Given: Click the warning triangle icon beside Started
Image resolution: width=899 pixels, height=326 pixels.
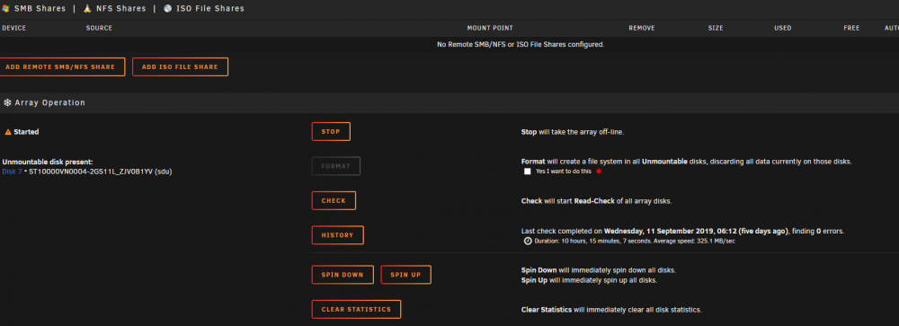Looking at the screenshot, I should [x=8, y=132].
